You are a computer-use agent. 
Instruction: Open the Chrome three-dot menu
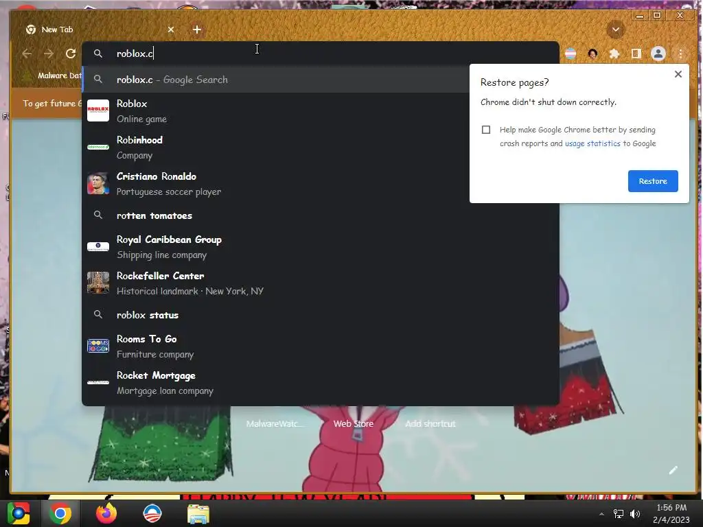(x=680, y=54)
